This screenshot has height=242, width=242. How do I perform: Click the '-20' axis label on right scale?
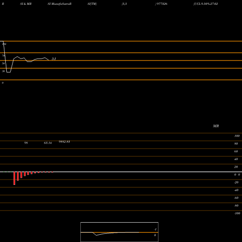click(x=236, y=182)
